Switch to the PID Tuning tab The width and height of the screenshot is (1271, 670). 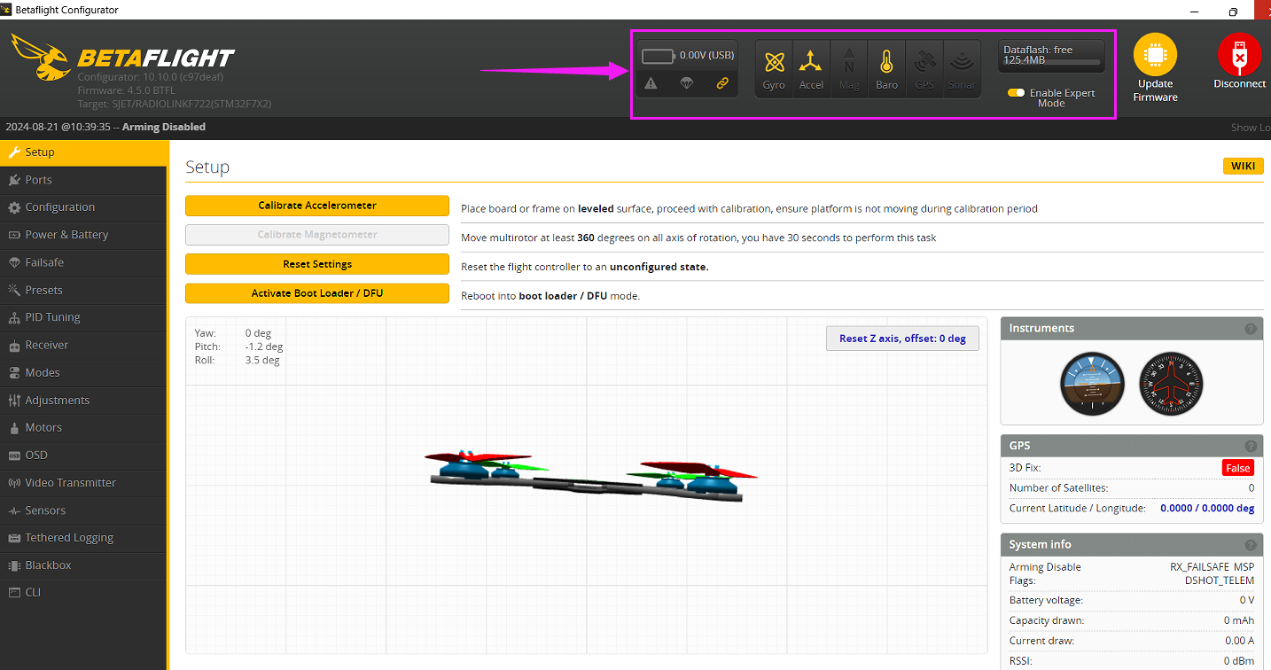point(52,317)
